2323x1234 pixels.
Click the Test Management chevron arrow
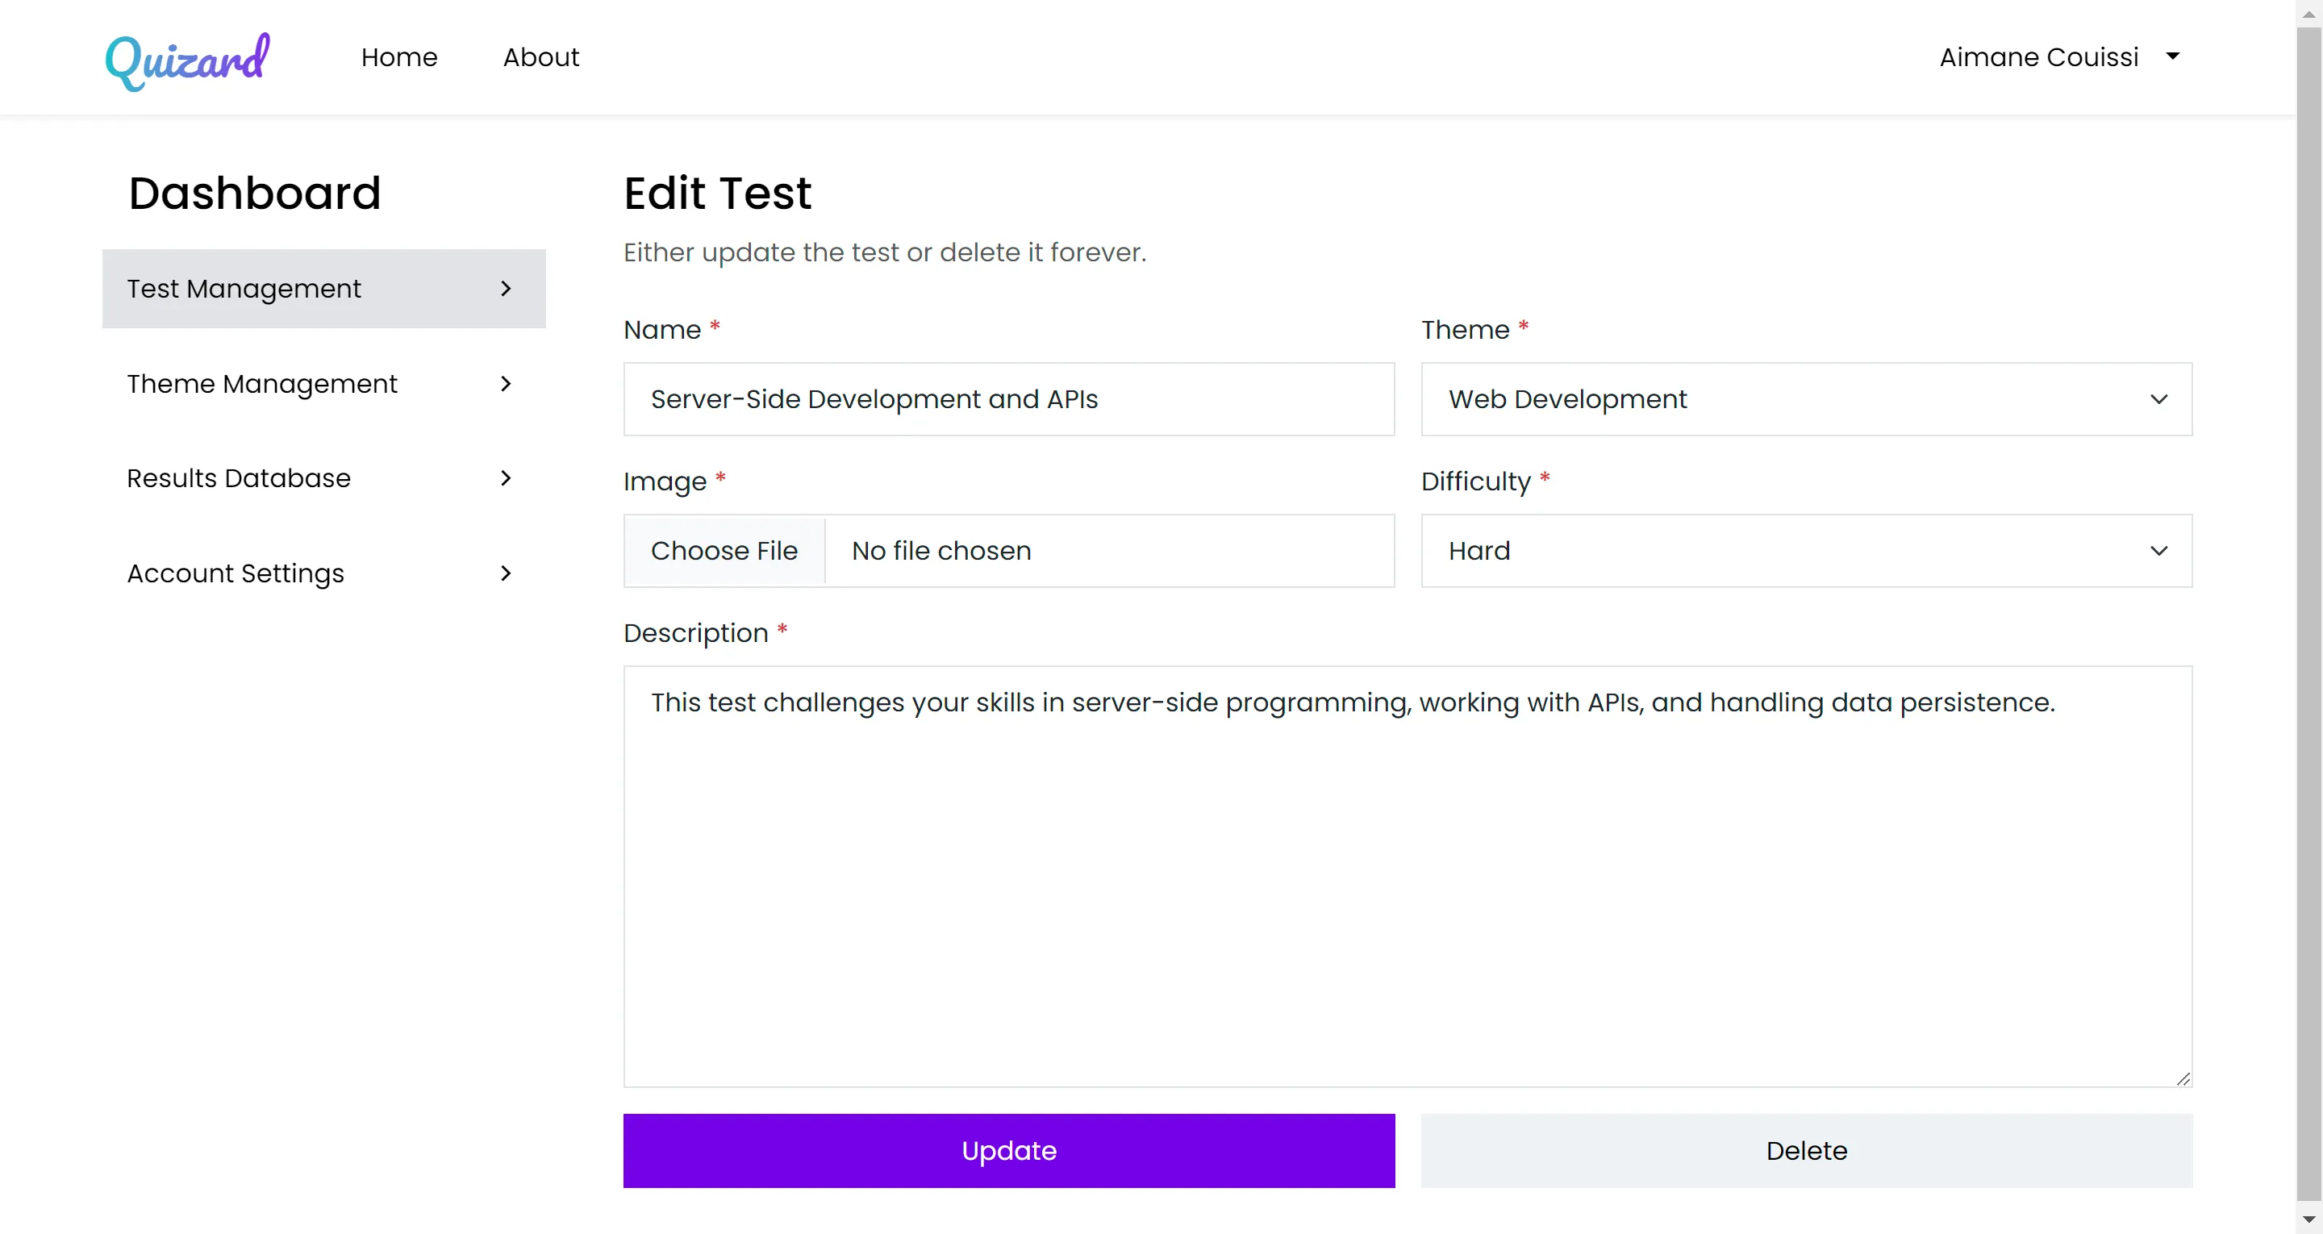pos(506,289)
